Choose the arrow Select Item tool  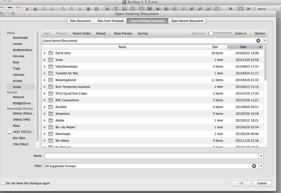click(108, 9)
